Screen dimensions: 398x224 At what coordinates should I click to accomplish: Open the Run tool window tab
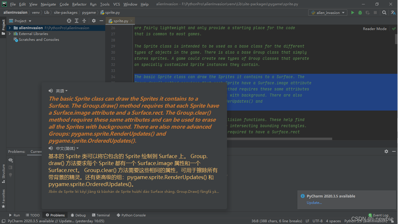tap(15, 215)
